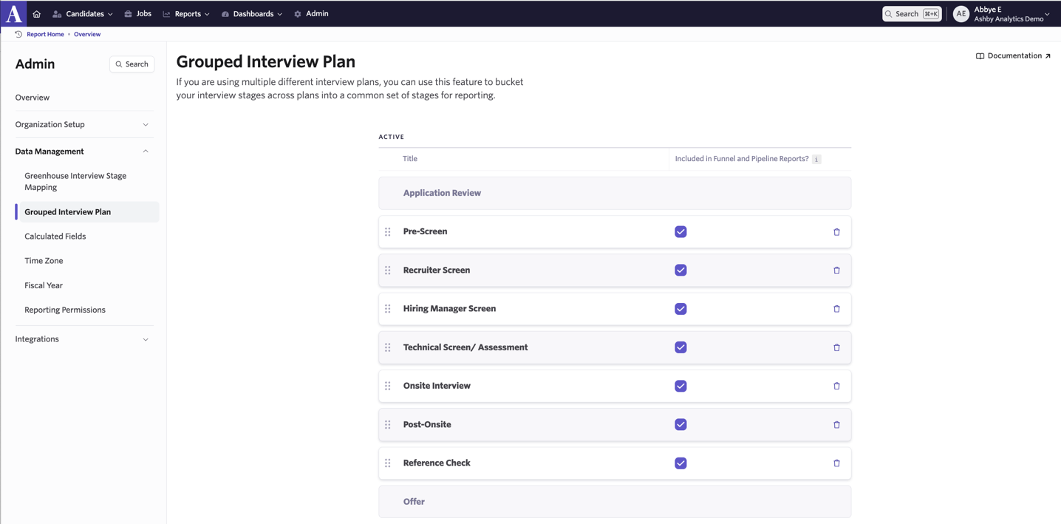Screen dimensions: 1061x524
Task: Open the Dashboards dropdown menu
Action: coord(252,14)
